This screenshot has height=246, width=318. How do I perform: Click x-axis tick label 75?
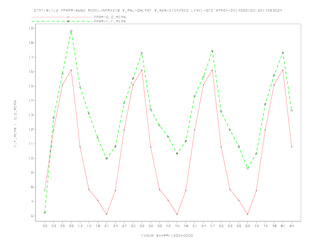click(x=265, y=226)
